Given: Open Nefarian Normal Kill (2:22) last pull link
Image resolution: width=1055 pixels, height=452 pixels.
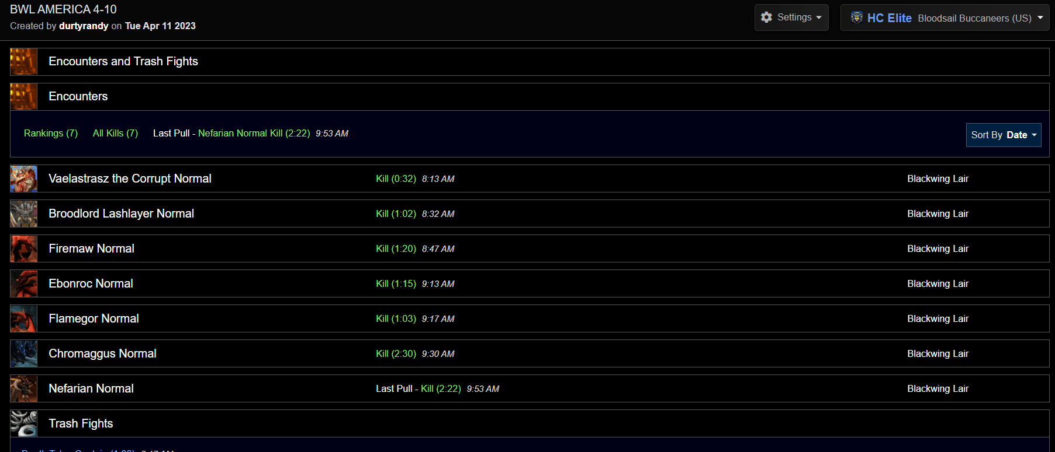Looking at the screenshot, I should [254, 133].
